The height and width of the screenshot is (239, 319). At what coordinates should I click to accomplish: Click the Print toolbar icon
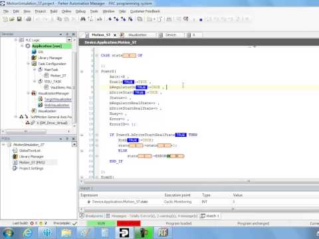click(x=29, y=19)
